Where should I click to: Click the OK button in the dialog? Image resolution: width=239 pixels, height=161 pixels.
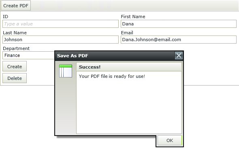pyautogui.click(x=170, y=140)
